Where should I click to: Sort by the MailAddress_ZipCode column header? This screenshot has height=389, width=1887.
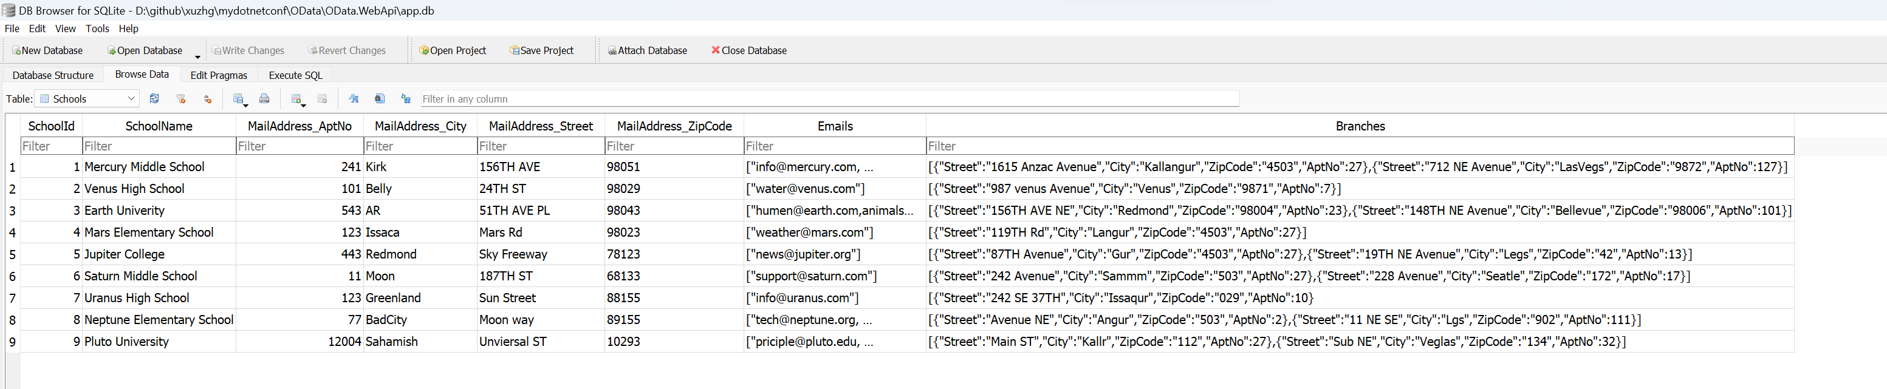[x=674, y=126]
